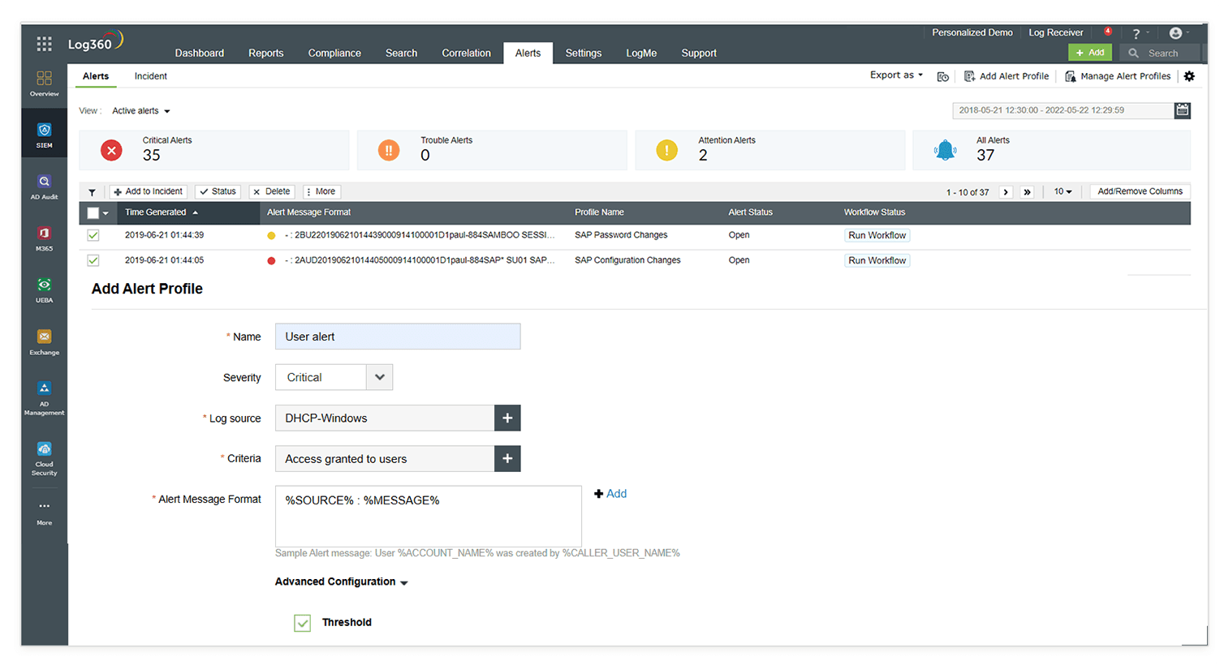
Task: Open the Log Receiver link
Action: tap(1055, 32)
